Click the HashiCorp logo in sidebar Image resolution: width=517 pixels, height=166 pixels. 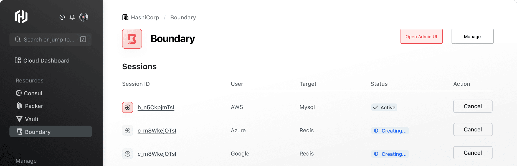pyautogui.click(x=21, y=17)
